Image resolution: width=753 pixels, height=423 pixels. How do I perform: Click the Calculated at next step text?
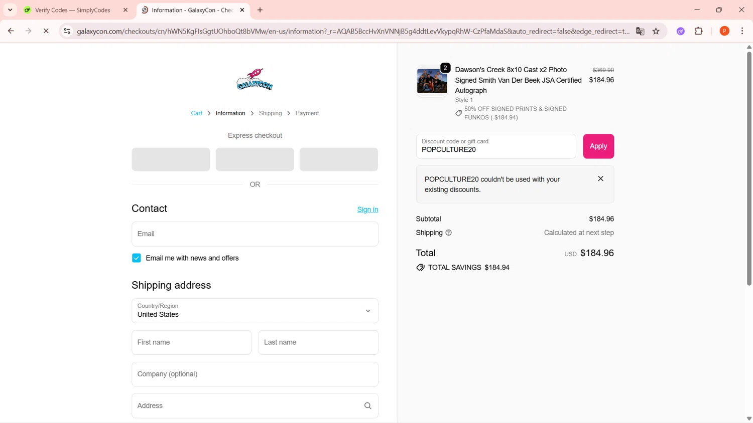[x=579, y=233]
